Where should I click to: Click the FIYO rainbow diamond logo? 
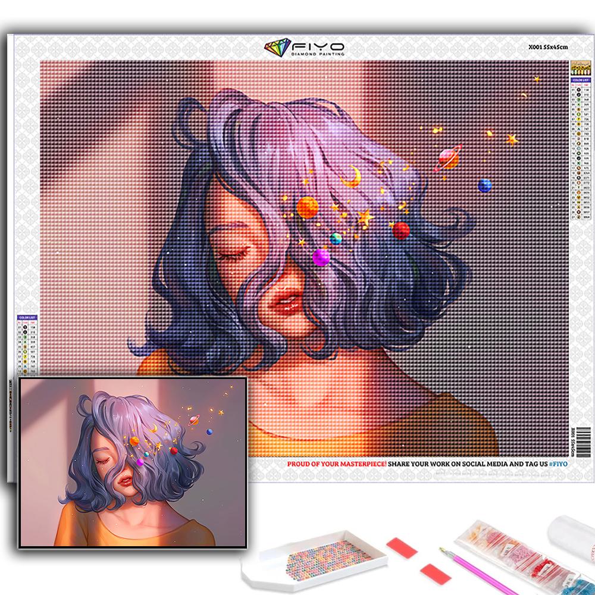click(277, 48)
